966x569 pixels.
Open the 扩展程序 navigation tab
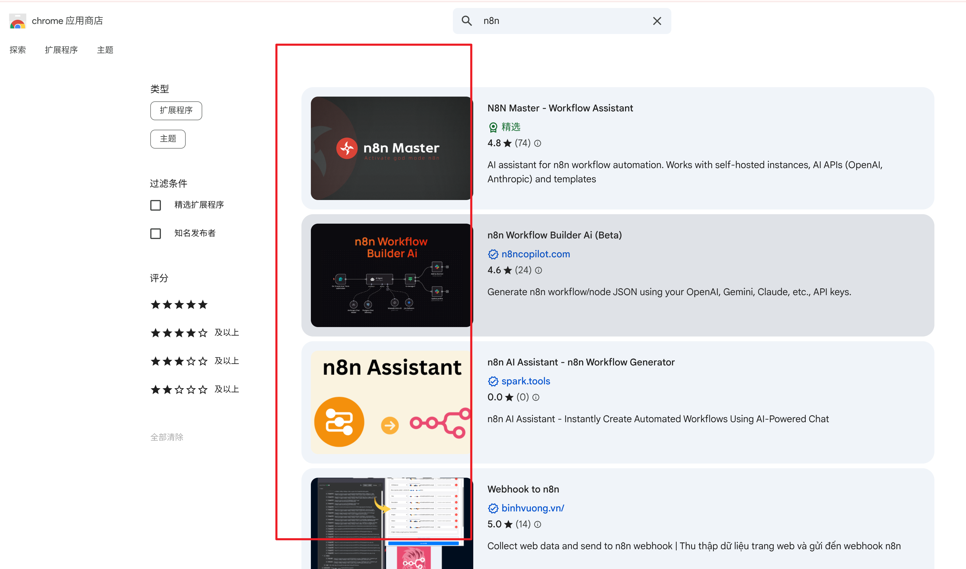pyautogui.click(x=61, y=50)
